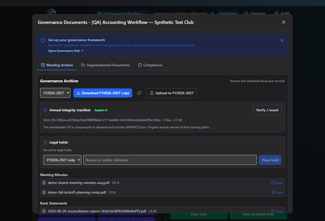Click the Annual integrity manifest title
Viewport: 325px width, 221px height.
click(x=70, y=110)
